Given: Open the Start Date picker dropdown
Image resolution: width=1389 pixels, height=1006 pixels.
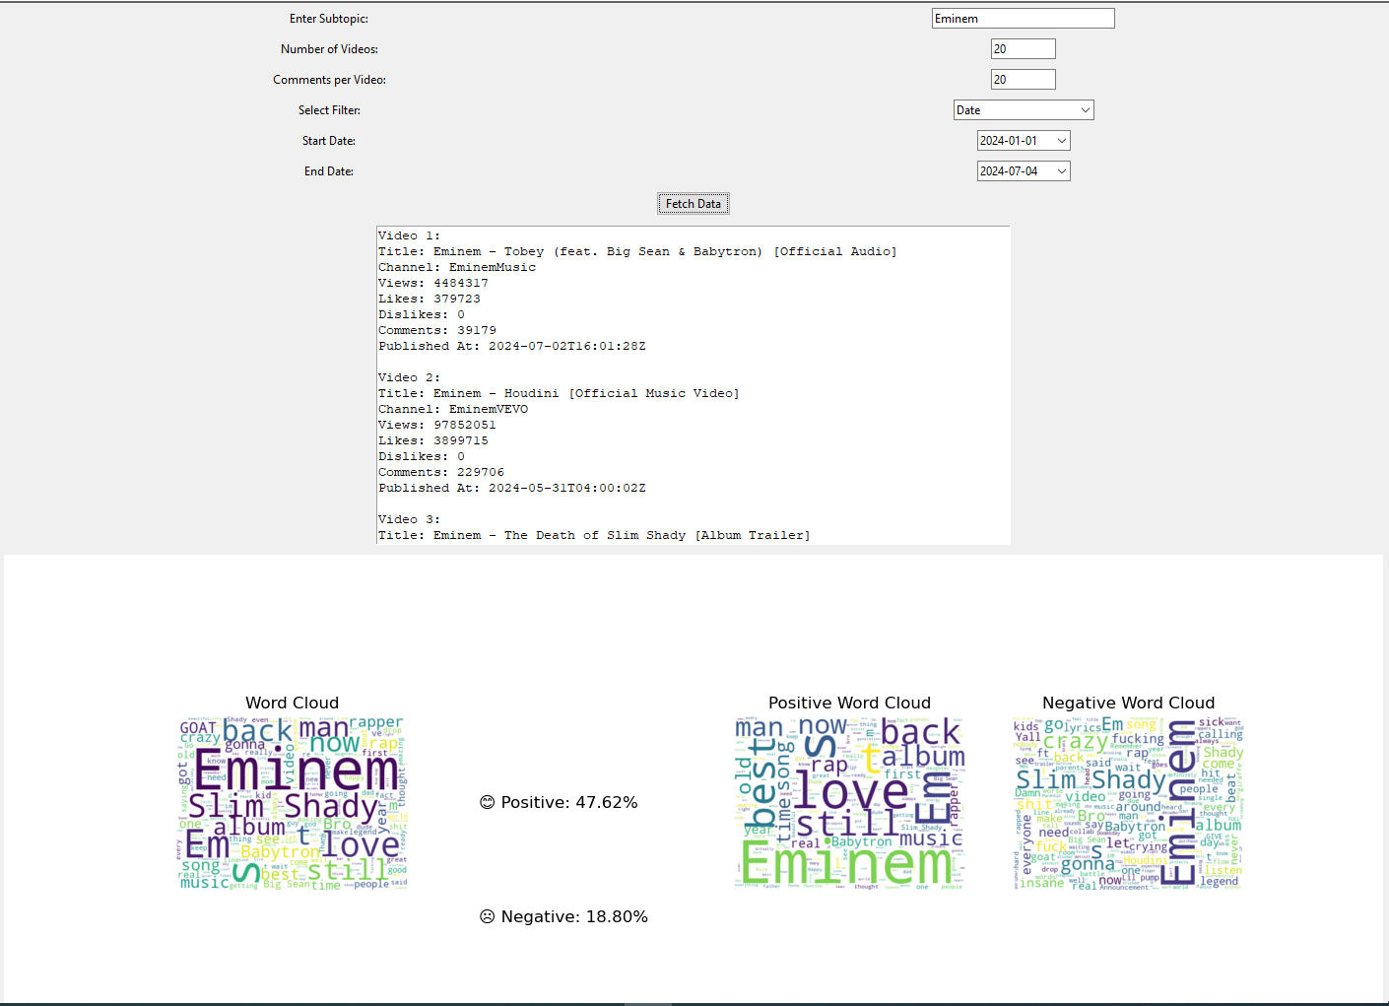Looking at the screenshot, I should (x=1024, y=141).
